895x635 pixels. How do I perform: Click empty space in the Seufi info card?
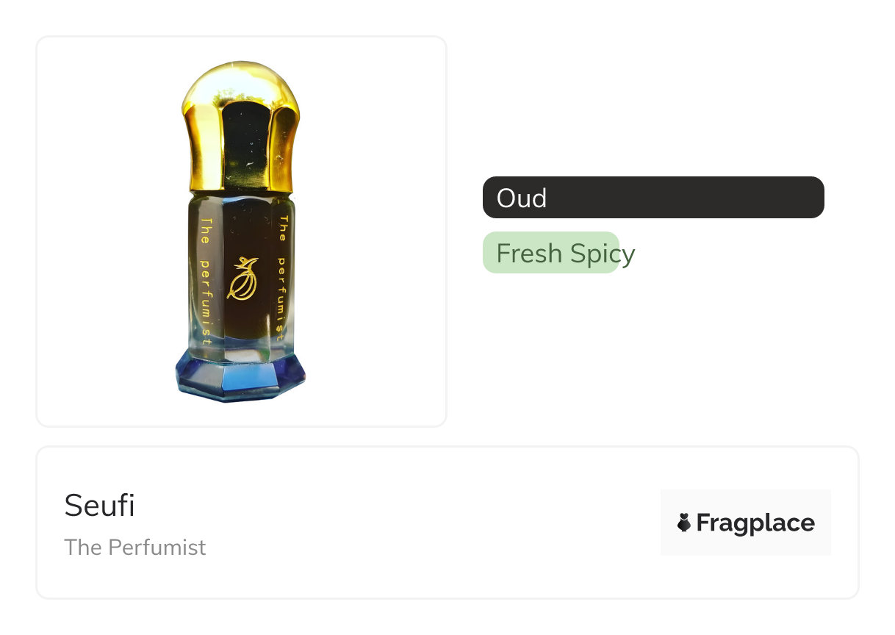pyautogui.click(x=426, y=523)
